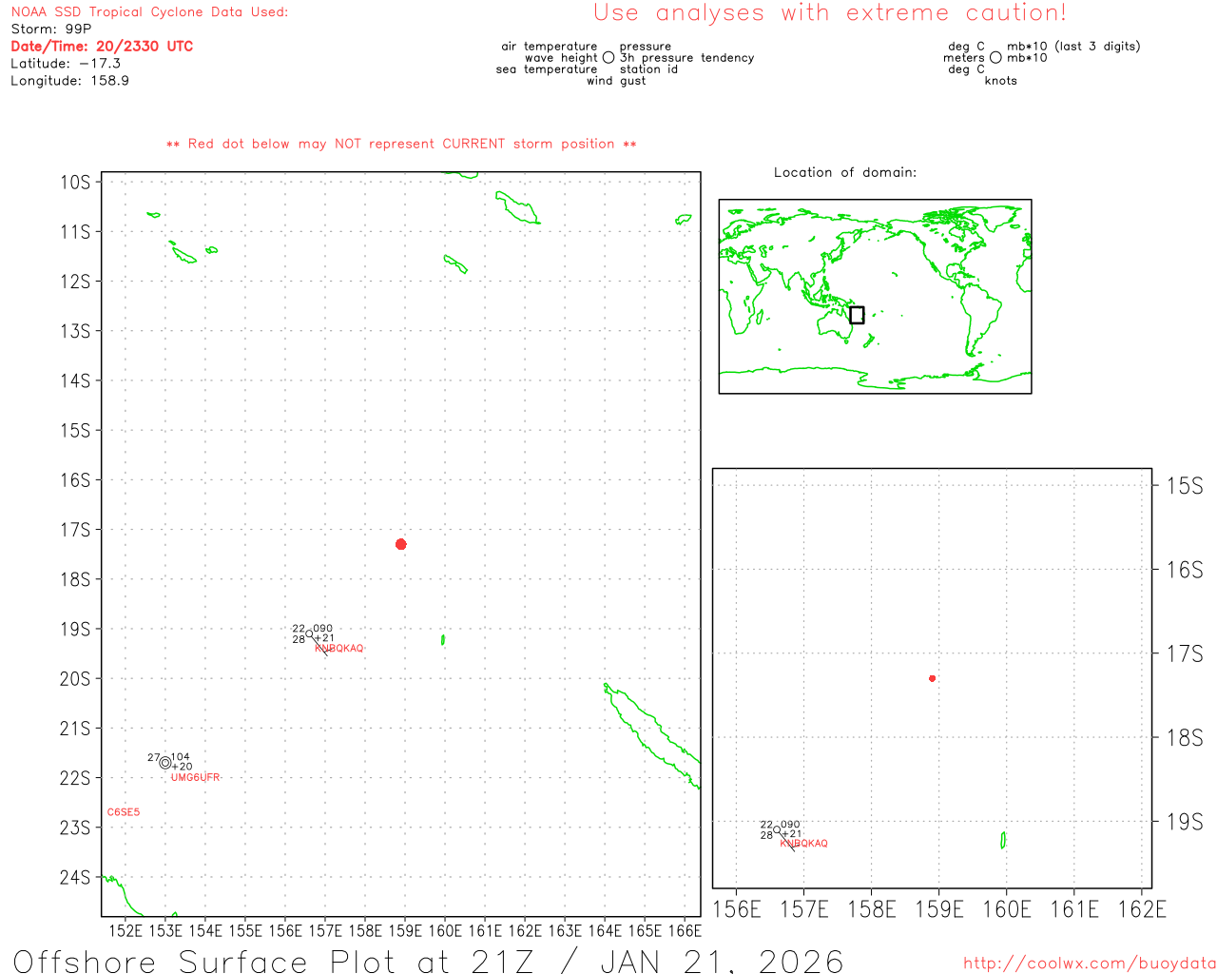The image size is (1217, 974).
Task: Click the red storm dot in zoomed inset map
Action: point(933,678)
